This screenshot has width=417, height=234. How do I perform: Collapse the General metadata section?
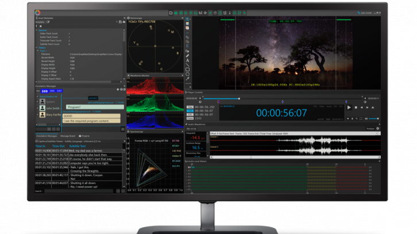tap(37, 30)
